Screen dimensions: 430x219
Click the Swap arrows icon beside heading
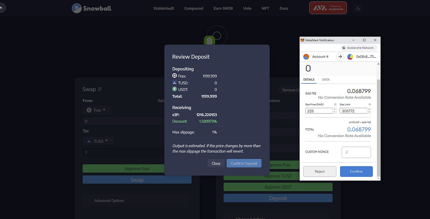100,89
